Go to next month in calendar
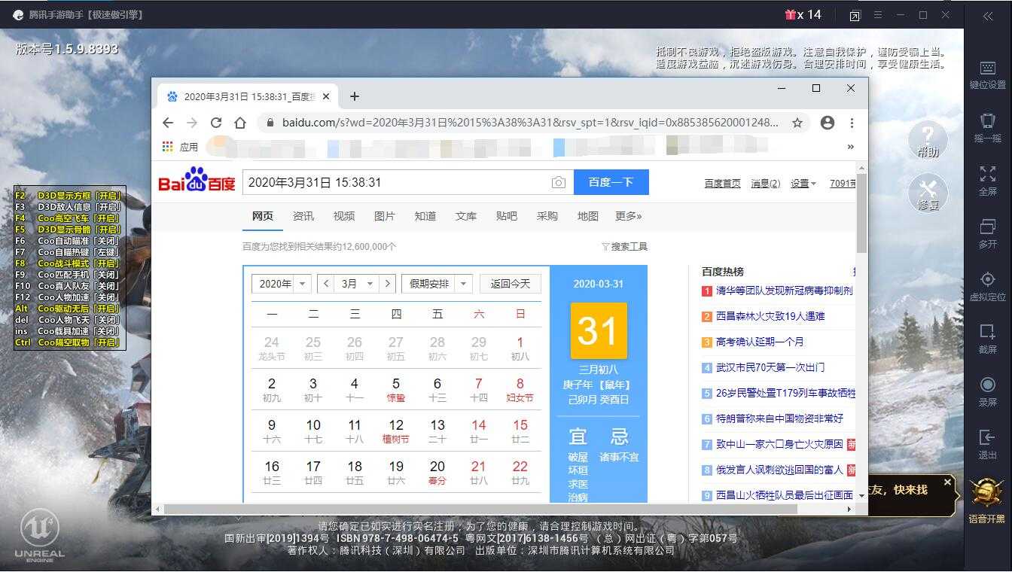The image size is (1012, 572). point(387,284)
